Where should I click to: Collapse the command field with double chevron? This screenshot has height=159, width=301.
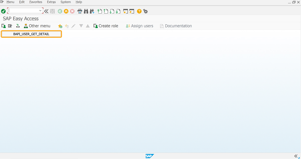click(x=46, y=11)
